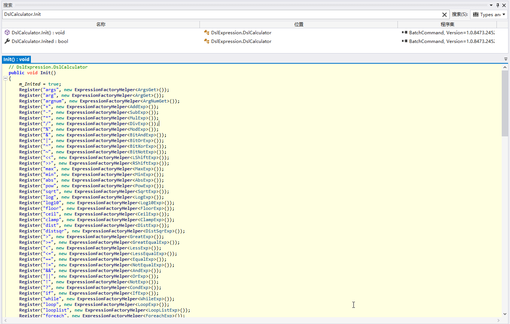Sort results by 名称 column header
The image size is (510, 324).
(101, 24)
